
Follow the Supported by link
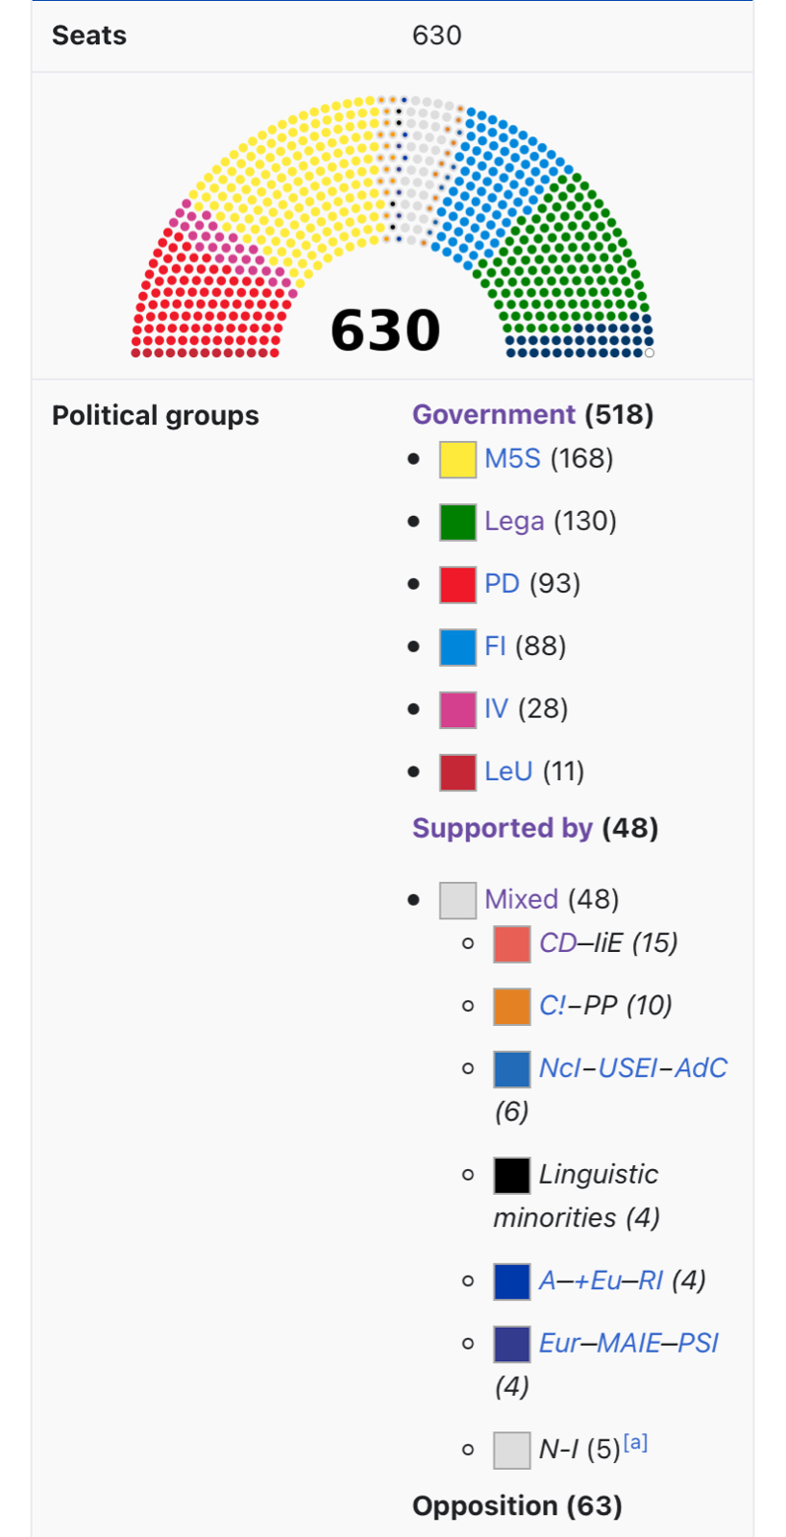[502, 828]
